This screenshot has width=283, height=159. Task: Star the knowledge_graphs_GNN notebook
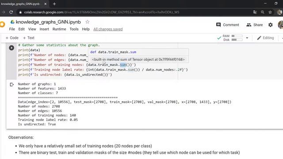88,22
